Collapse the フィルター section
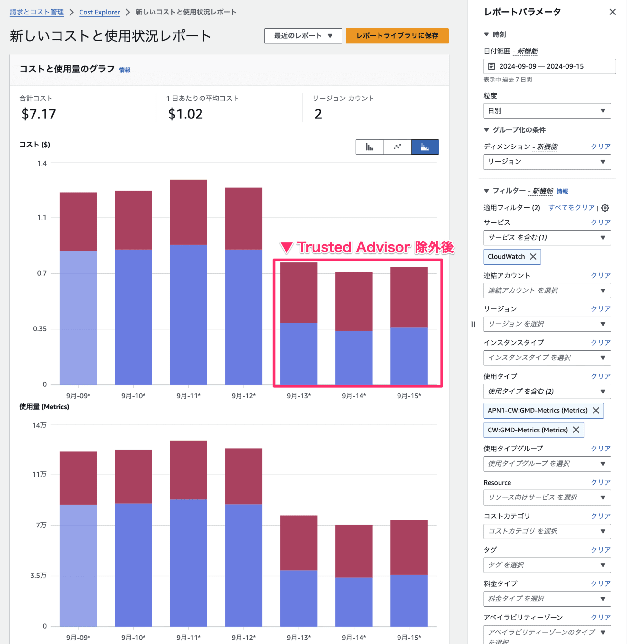 coord(486,191)
